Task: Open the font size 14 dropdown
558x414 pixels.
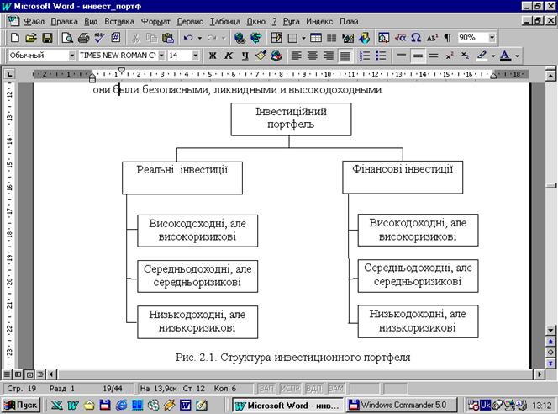Action: 196,56
